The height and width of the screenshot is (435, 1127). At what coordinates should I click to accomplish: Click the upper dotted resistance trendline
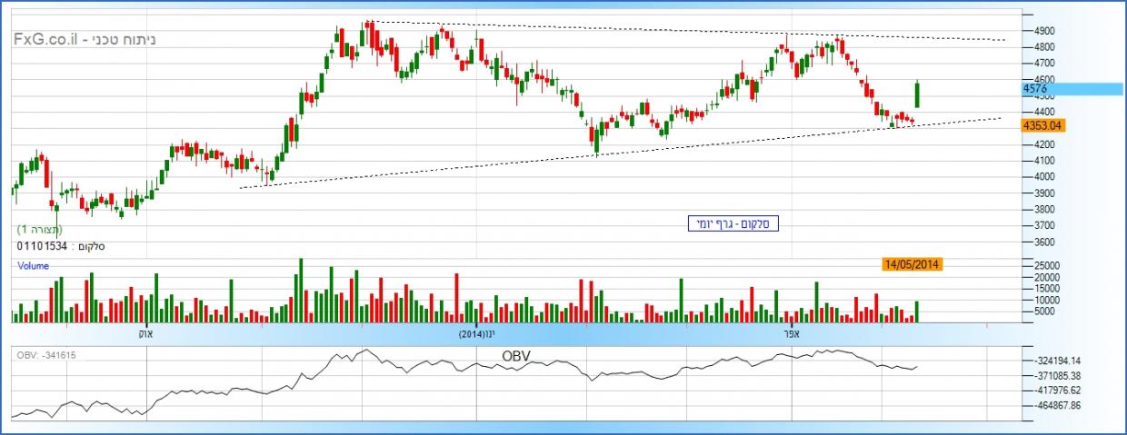[x=636, y=30]
